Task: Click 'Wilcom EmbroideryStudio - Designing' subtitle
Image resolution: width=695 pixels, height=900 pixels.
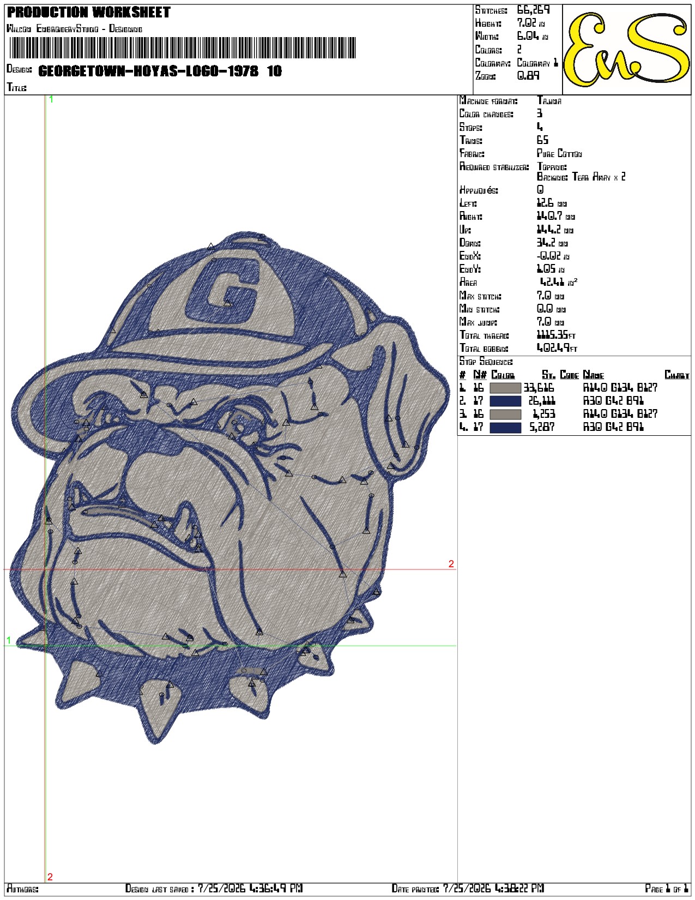Action: coord(74,28)
